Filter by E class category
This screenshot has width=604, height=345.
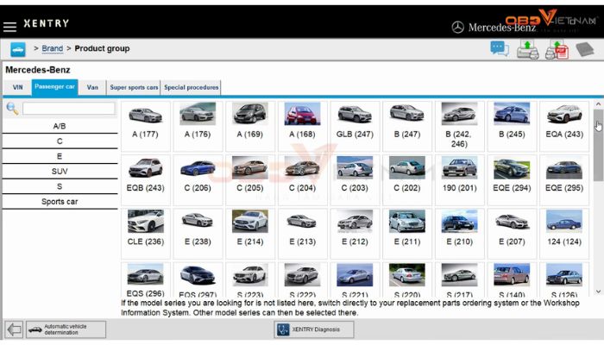tap(60, 156)
